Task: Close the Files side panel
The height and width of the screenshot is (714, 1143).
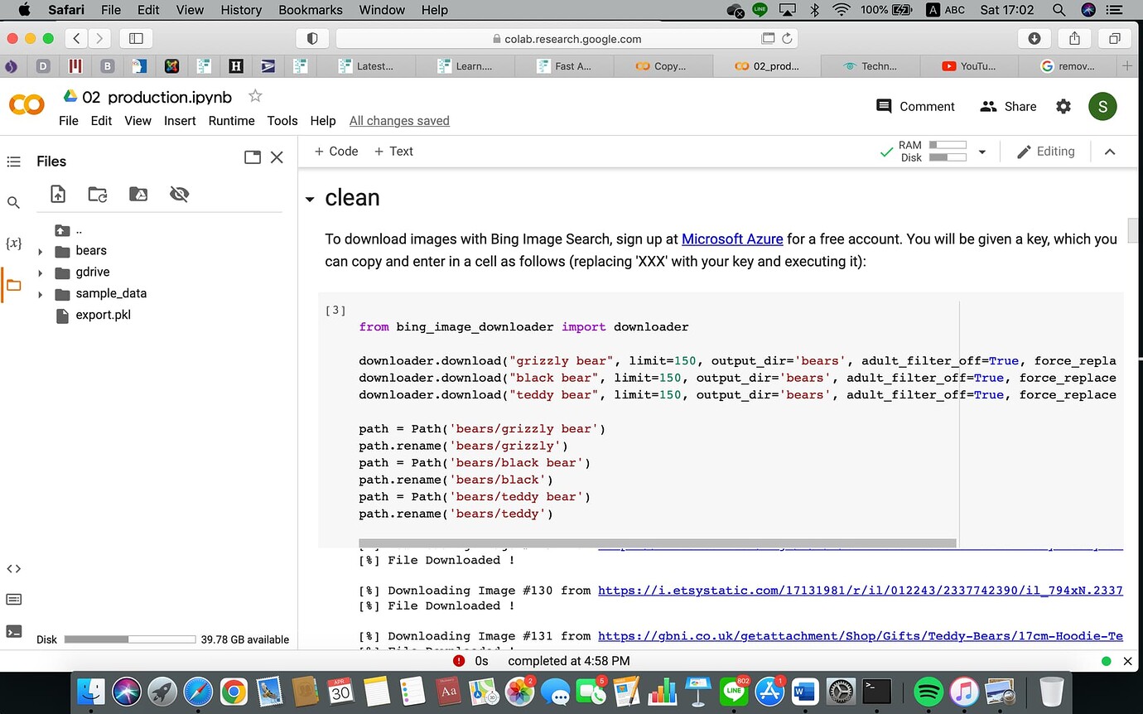Action: pyautogui.click(x=277, y=157)
